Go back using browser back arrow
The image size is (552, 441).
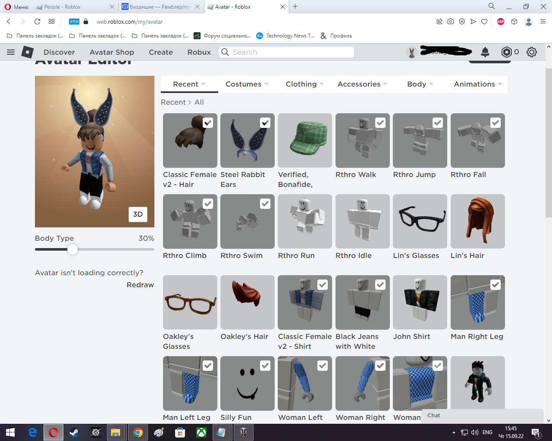click(x=9, y=22)
